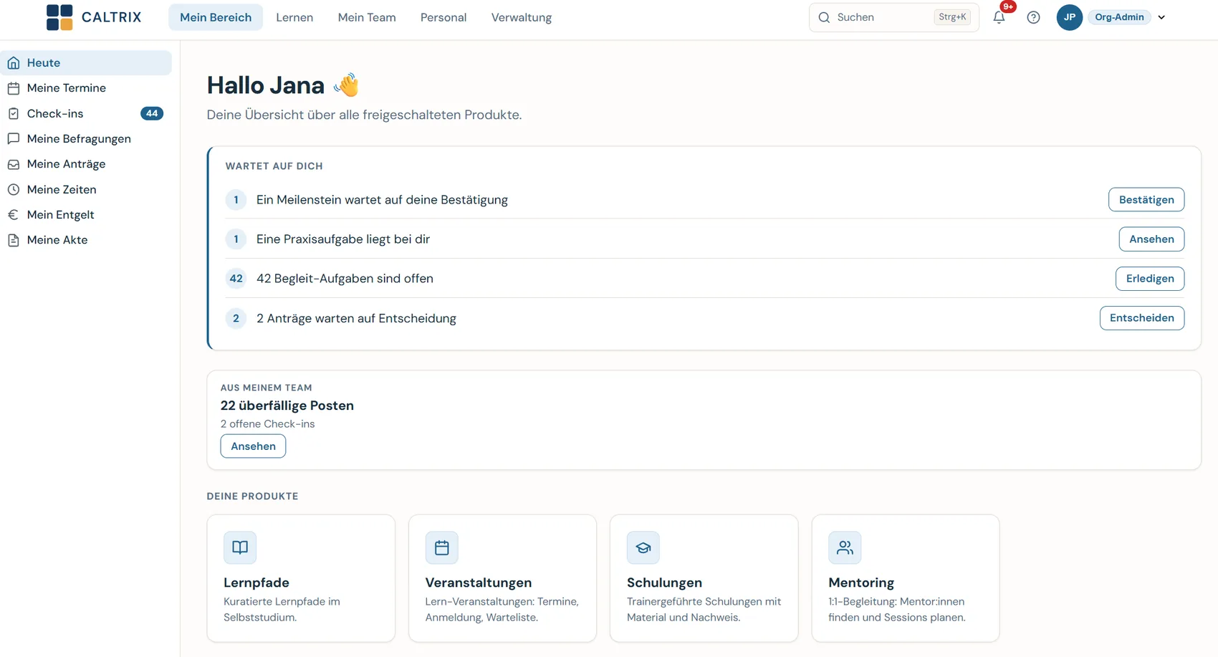Click Erledigen for Begleit-Aufgaben

[x=1150, y=279]
